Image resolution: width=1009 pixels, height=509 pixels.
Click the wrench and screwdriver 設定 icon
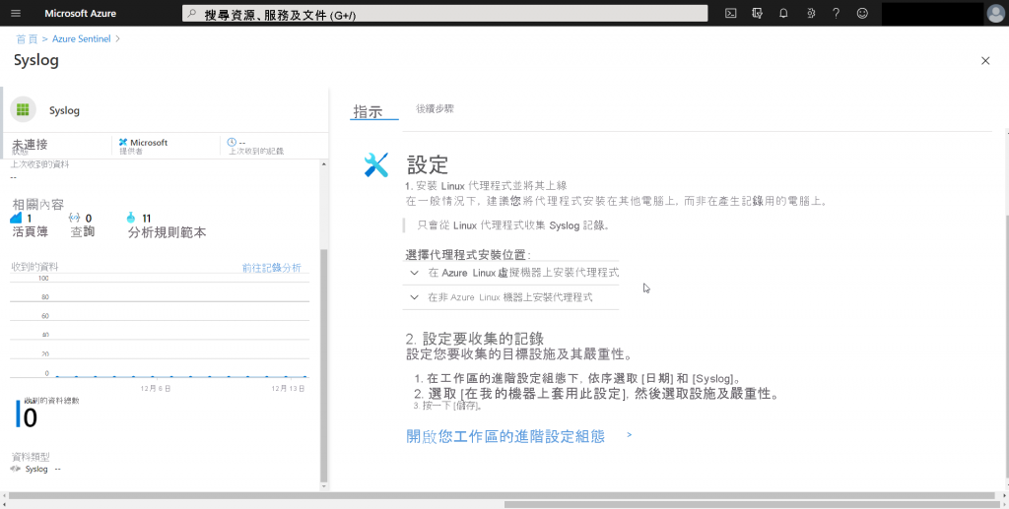point(375,165)
